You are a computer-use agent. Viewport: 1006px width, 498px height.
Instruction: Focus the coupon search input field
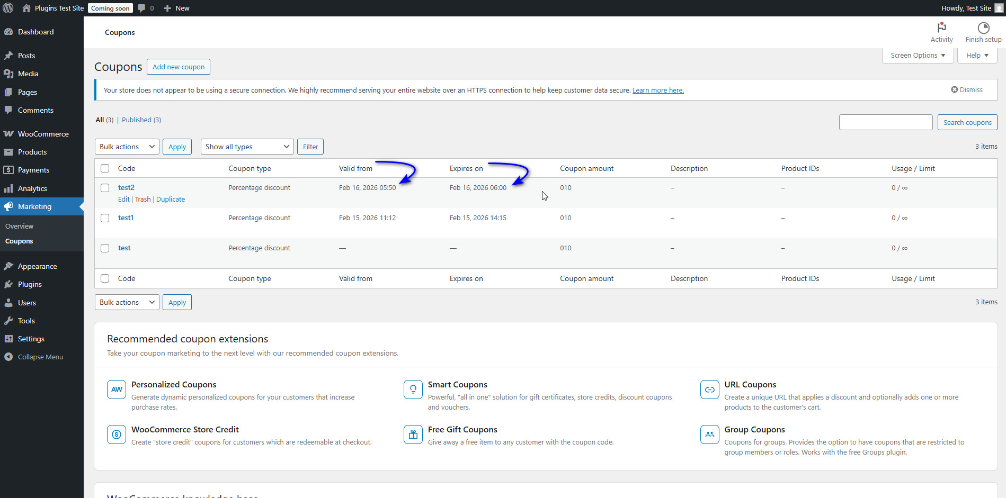[885, 122]
